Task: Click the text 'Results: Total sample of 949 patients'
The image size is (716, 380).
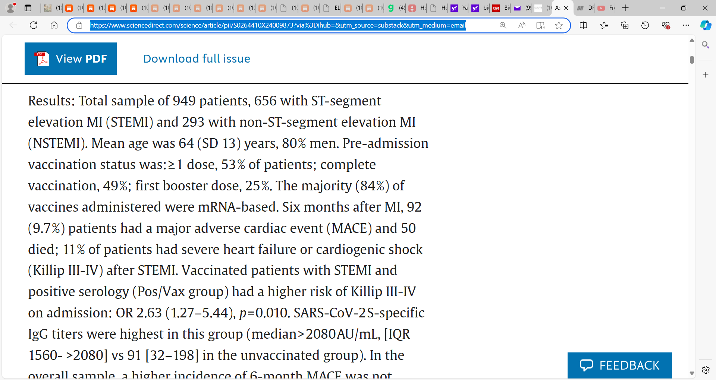Action: [x=138, y=101]
